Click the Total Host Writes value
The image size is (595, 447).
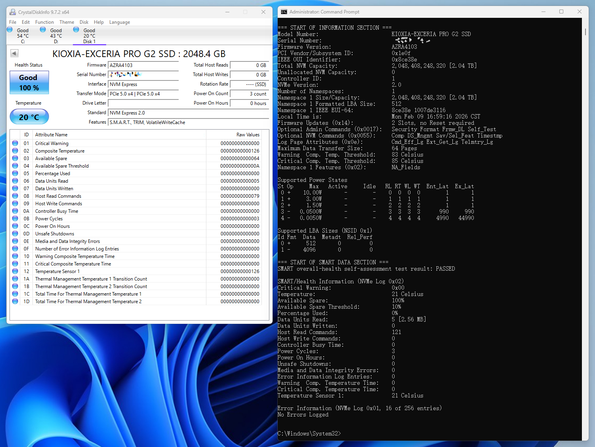pyautogui.click(x=249, y=74)
